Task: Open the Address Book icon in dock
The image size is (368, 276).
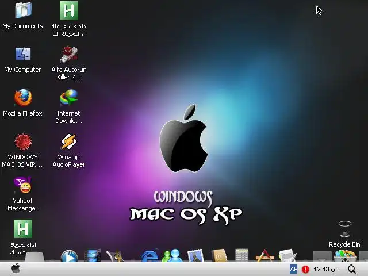Action: pyautogui.click(x=219, y=255)
